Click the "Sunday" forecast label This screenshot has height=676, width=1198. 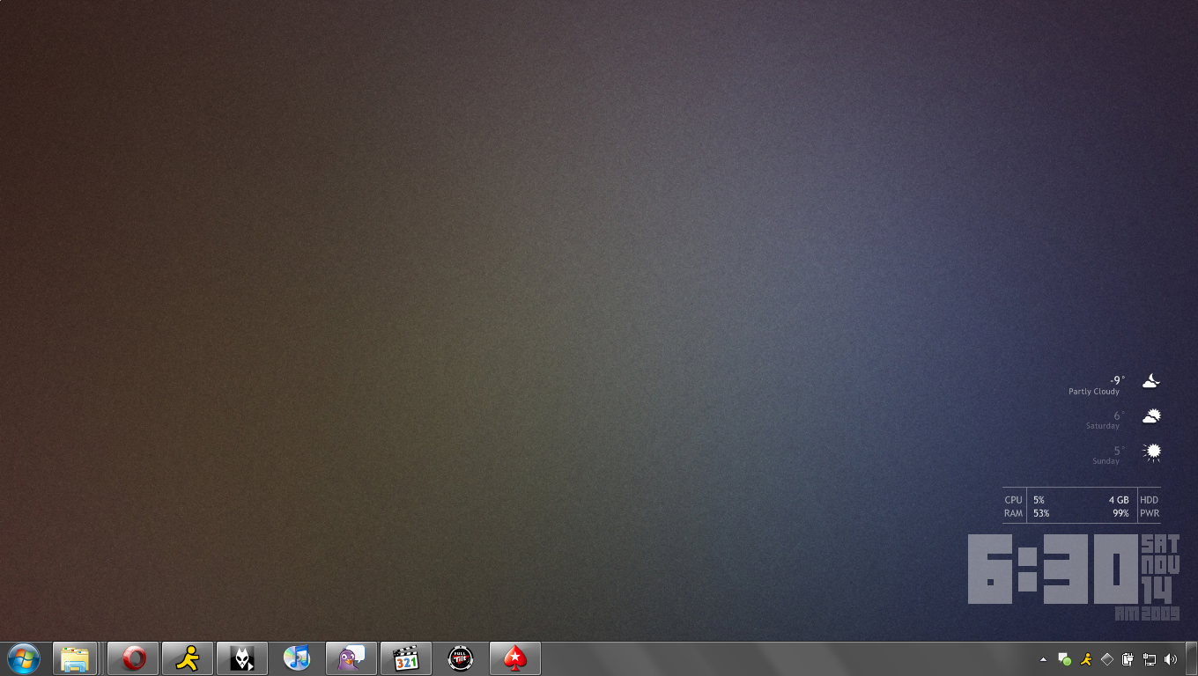(x=1106, y=461)
